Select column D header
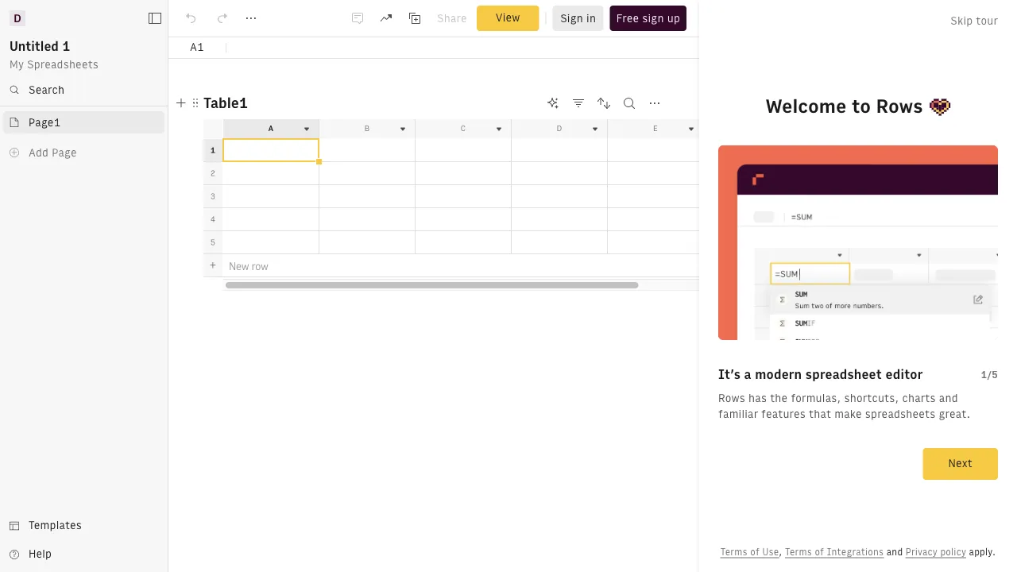 (559, 129)
